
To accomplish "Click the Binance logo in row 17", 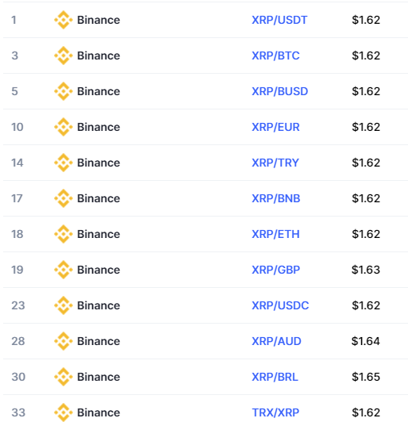I will tap(64, 198).
